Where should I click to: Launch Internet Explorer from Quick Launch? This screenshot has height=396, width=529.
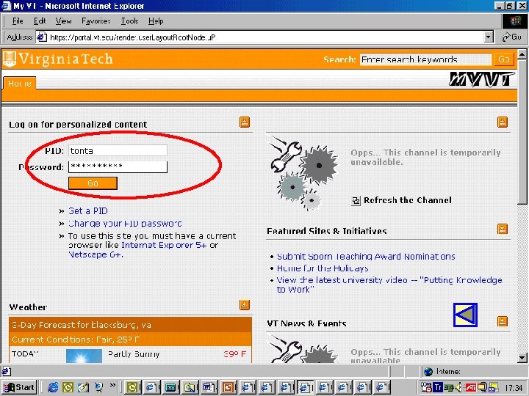(53, 387)
